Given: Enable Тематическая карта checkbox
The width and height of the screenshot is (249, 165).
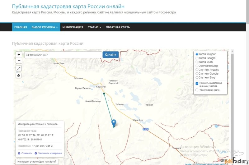Looking at the screenshot, I should (197, 90).
